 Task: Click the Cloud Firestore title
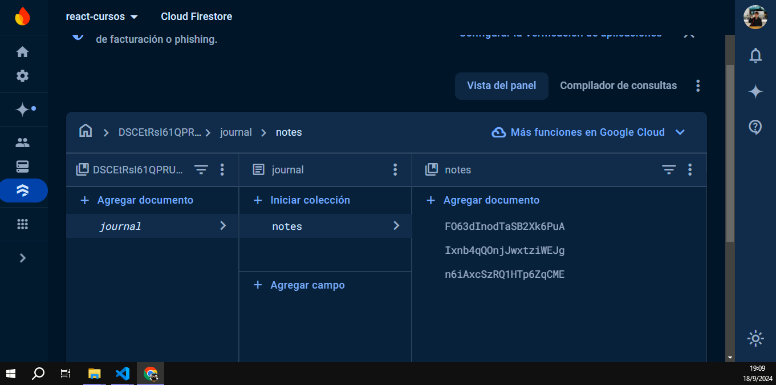click(196, 17)
